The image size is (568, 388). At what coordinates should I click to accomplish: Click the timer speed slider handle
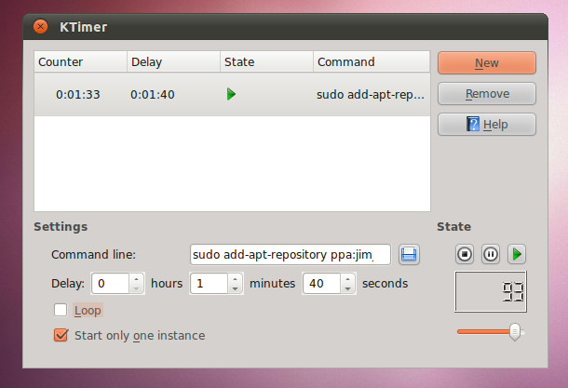514,331
